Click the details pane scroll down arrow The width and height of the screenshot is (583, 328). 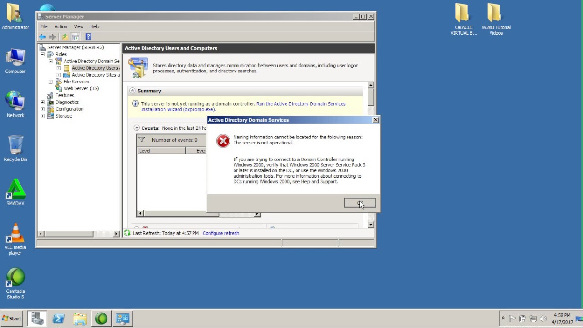pos(371,225)
